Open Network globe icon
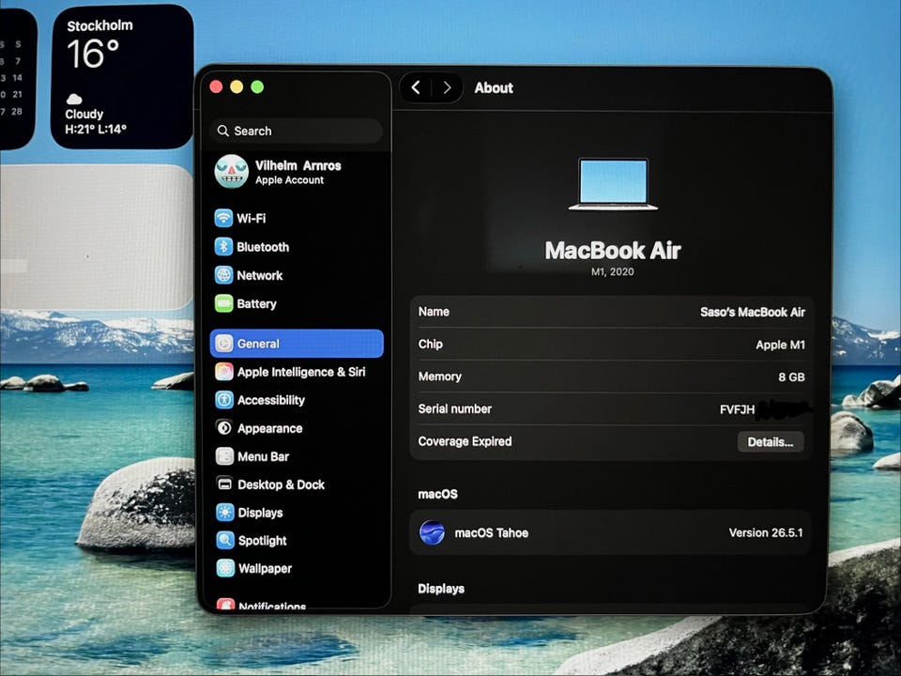Image resolution: width=901 pixels, height=676 pixels. click(223, 275)
